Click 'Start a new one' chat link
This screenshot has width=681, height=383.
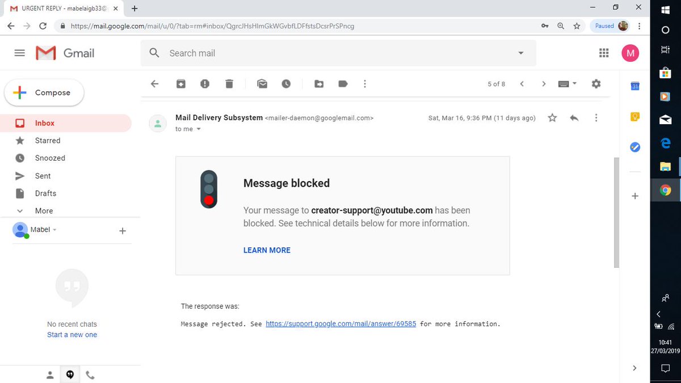[72, 335]
